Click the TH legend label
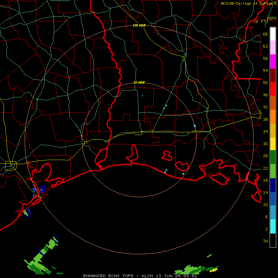The width and height of the screenshot is (278, 278). tap(265, 241)
